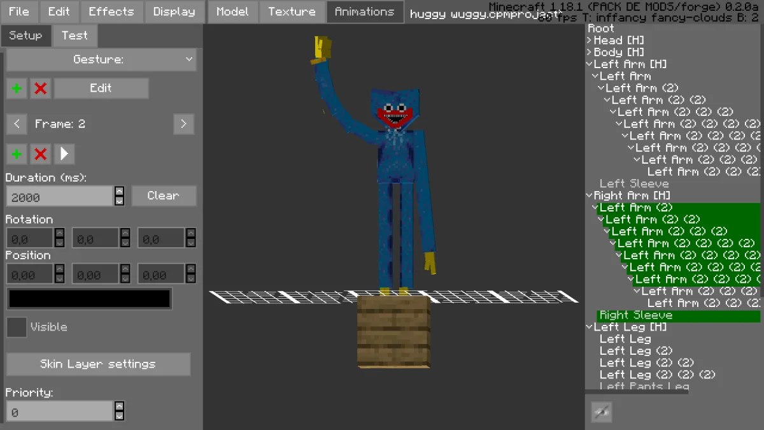This screenshot has height=430, width=764.
Task: Decrease the first Position value
Action: tap(59, 279)
